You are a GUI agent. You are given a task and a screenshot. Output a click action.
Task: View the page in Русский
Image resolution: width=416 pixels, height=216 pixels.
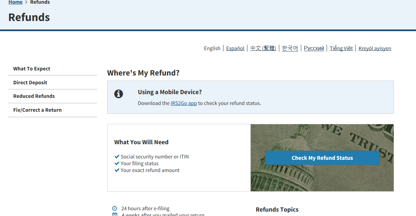point(314,48)
